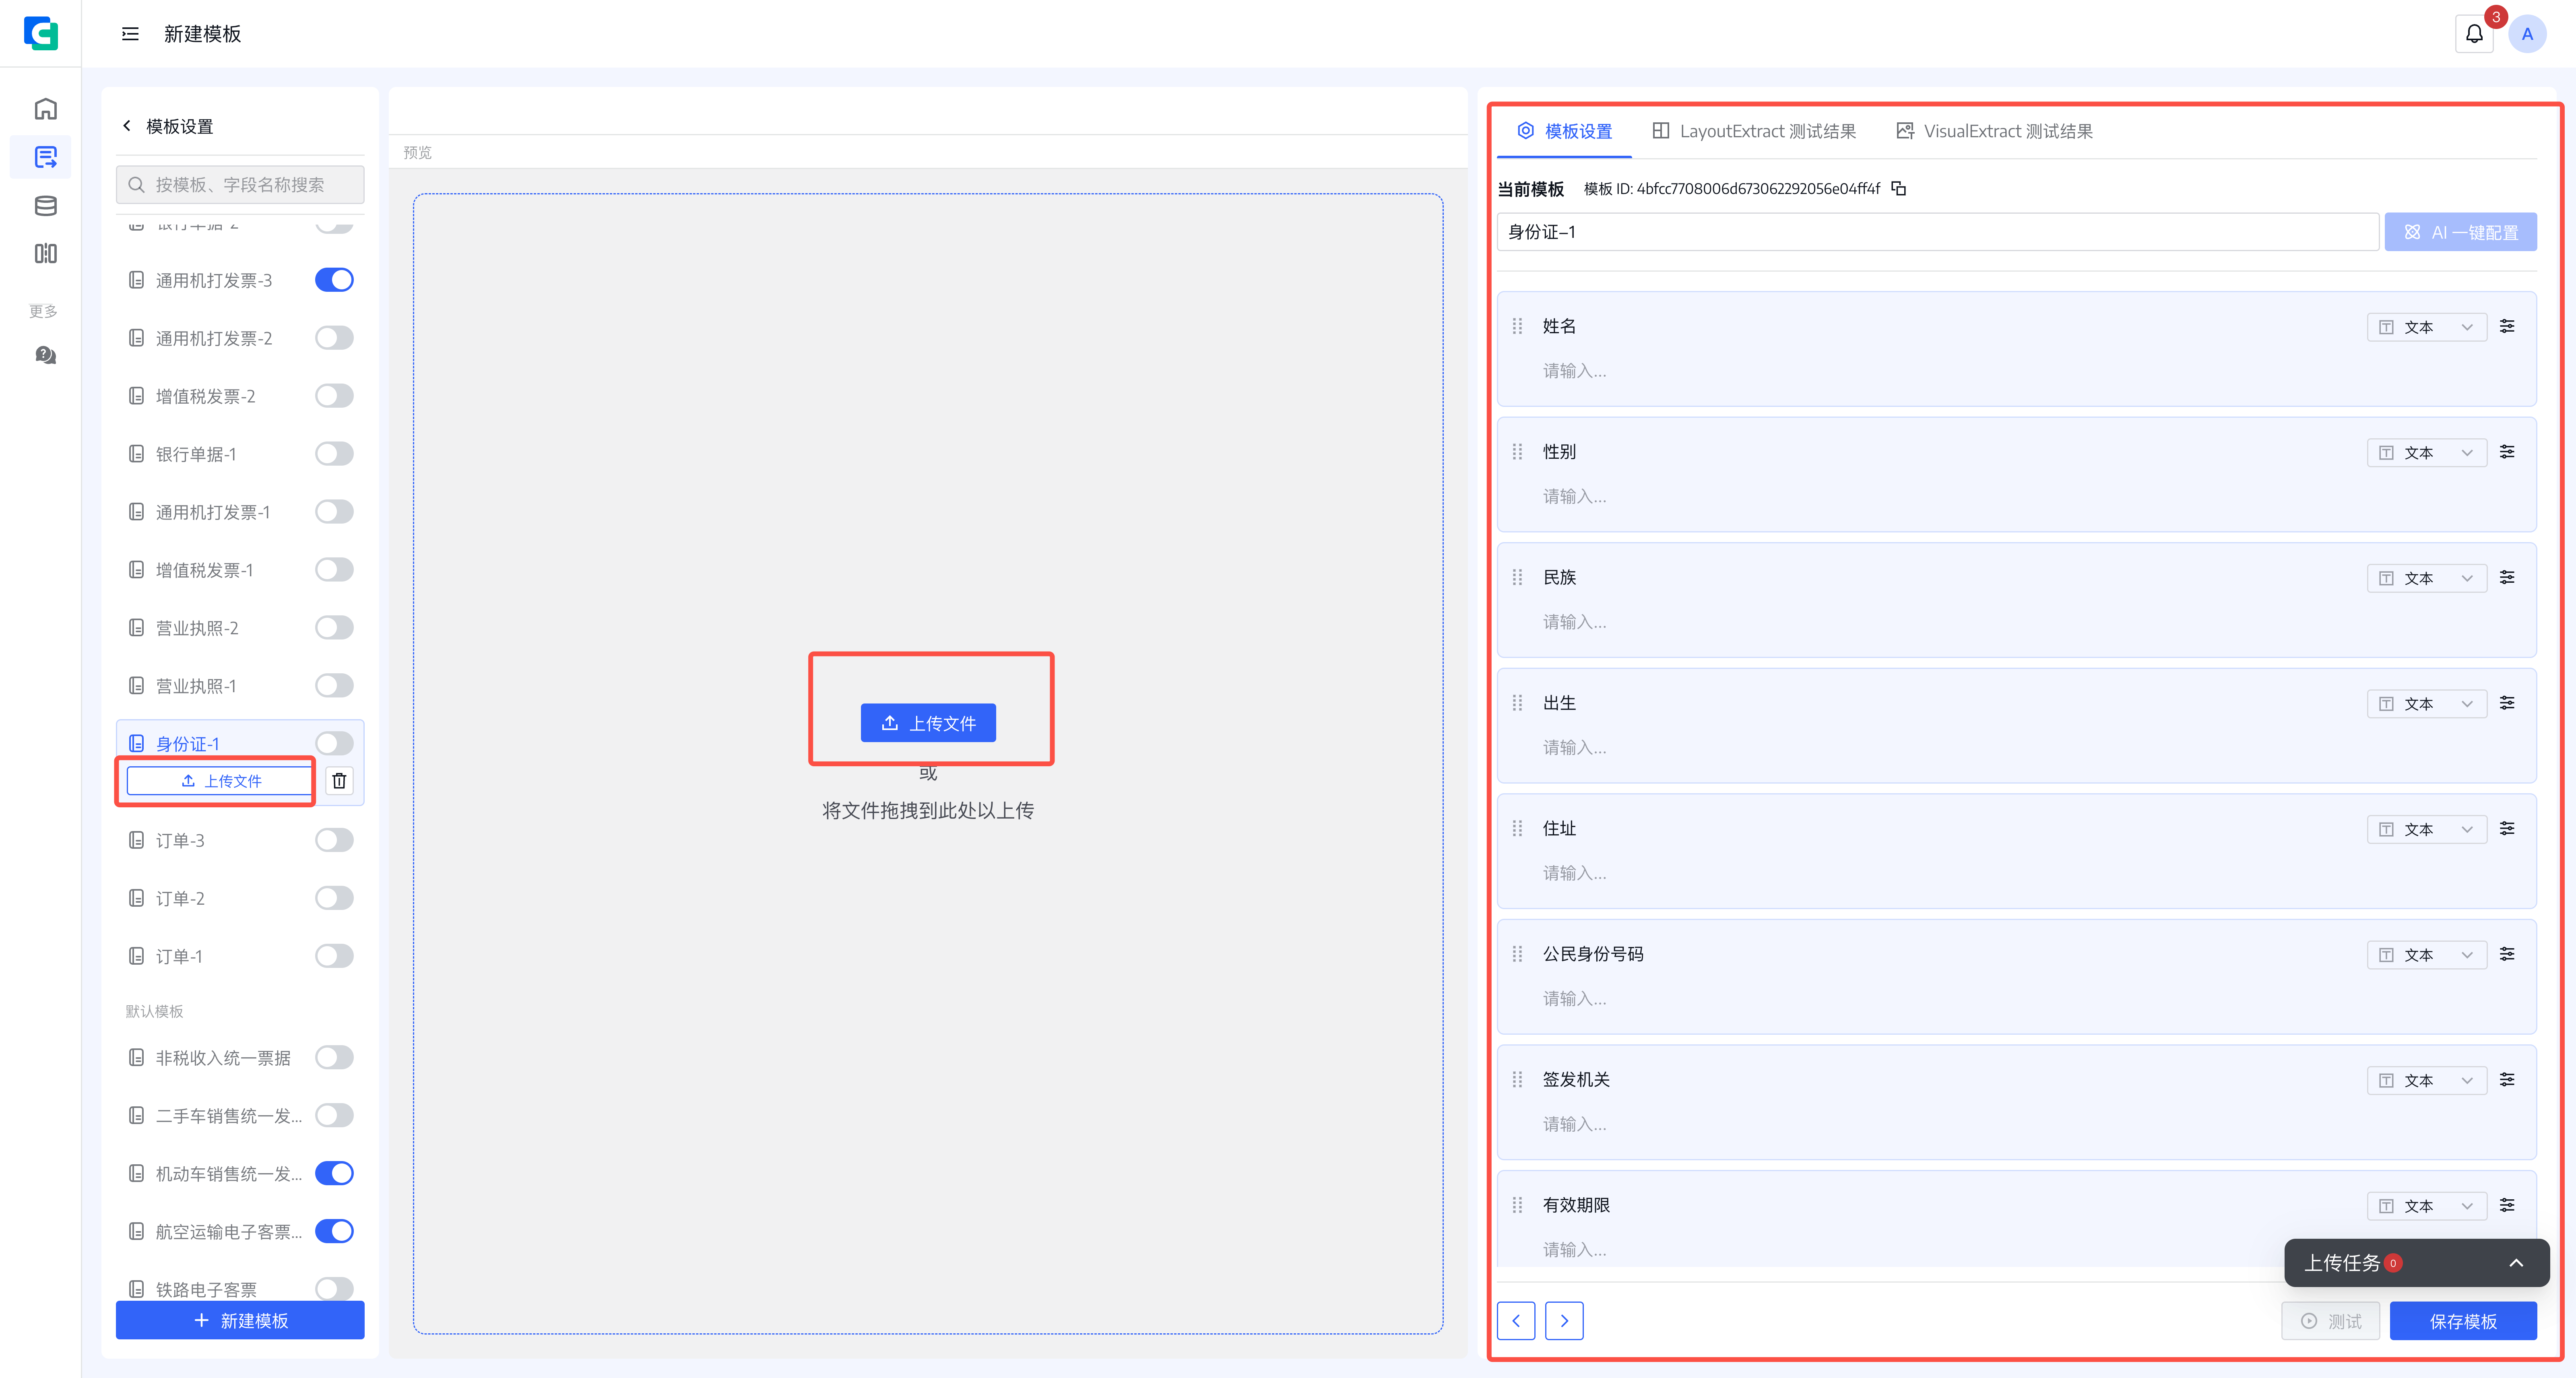Image resolution: width=2576 pixels, height=1378 pixels.
Task: Open field settings for 住址
Action: click(2507, 828)
